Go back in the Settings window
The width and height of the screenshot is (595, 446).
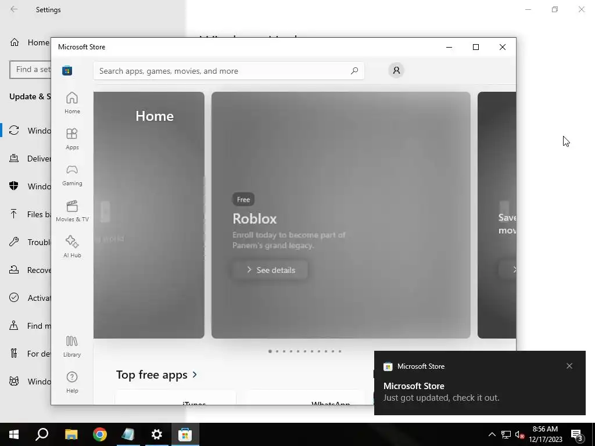pos(14,9)
